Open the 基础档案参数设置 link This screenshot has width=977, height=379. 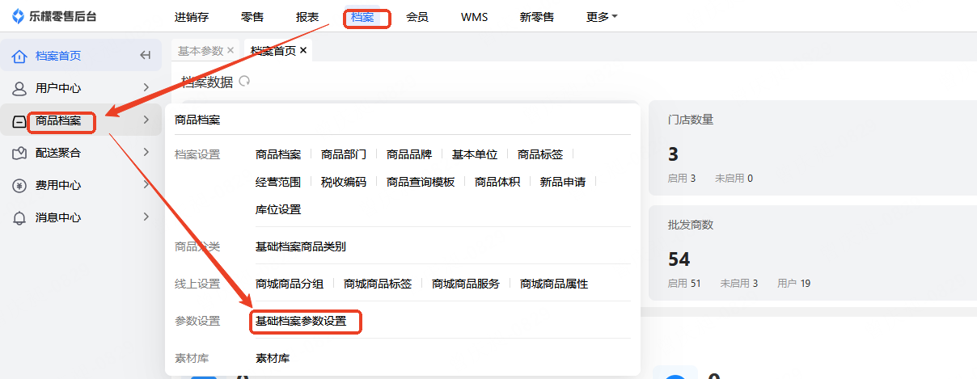tap(301, 321)
